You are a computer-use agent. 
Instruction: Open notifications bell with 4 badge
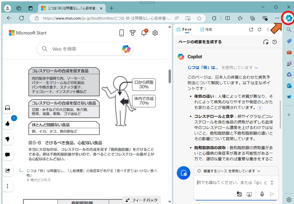[x=144, y=33]
